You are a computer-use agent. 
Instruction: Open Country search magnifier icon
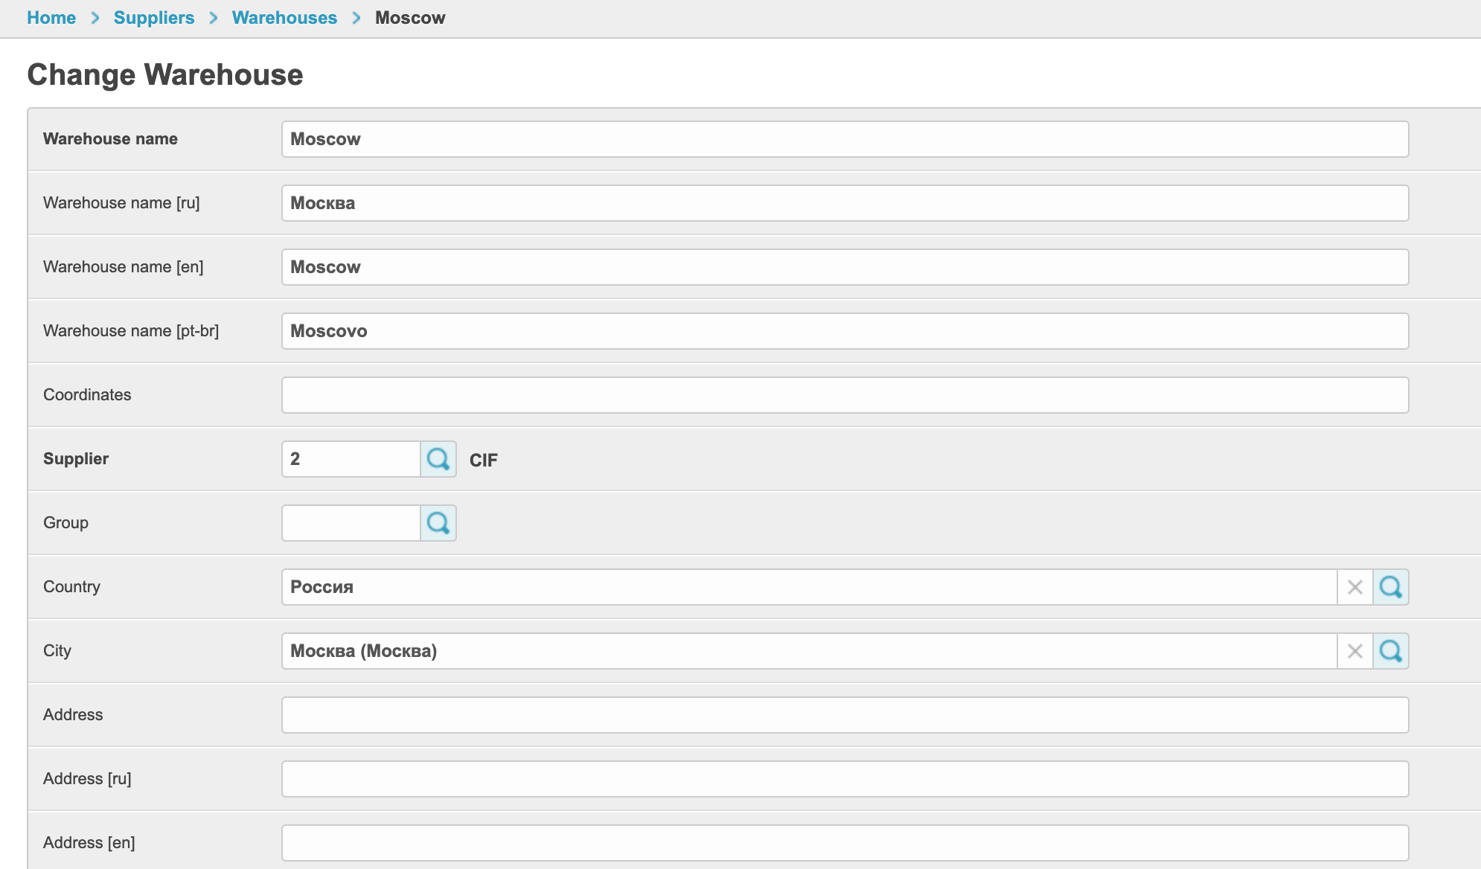pyautogui.click(x=1390, y=587)
